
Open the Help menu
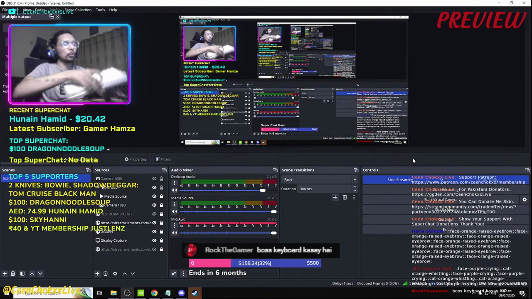click(x=113, y=10)
